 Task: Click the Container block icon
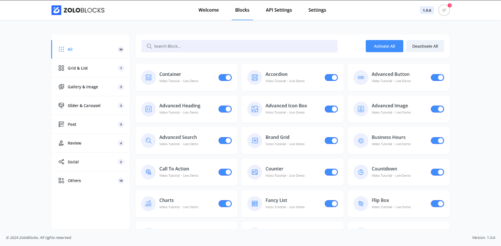point(148,78)
